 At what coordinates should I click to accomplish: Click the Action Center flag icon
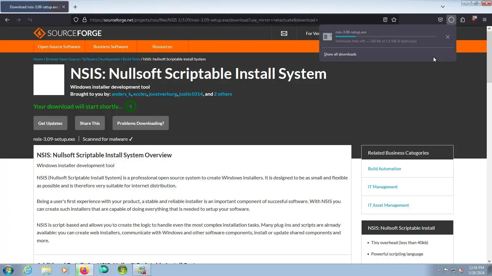click(x=446, y=270)
